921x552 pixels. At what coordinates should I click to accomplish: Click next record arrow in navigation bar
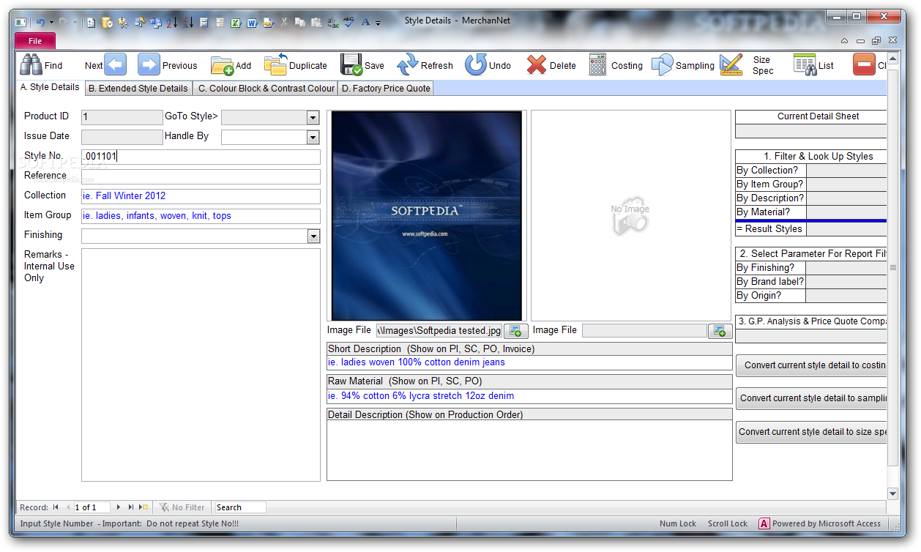click(x=119, y=507)
